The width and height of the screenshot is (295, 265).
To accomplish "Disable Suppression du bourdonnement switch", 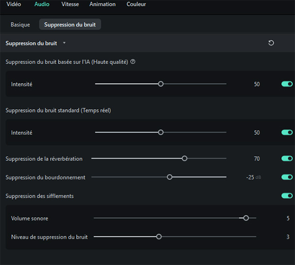I will [287, 177].
